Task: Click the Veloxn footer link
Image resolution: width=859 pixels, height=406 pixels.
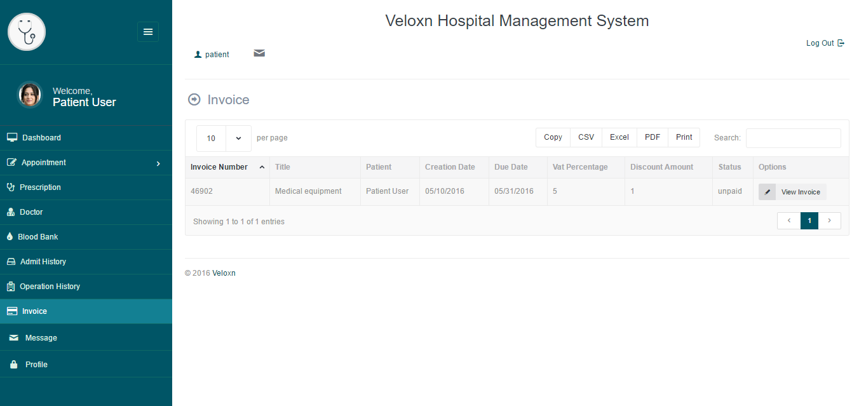Action: pos(224,273)
